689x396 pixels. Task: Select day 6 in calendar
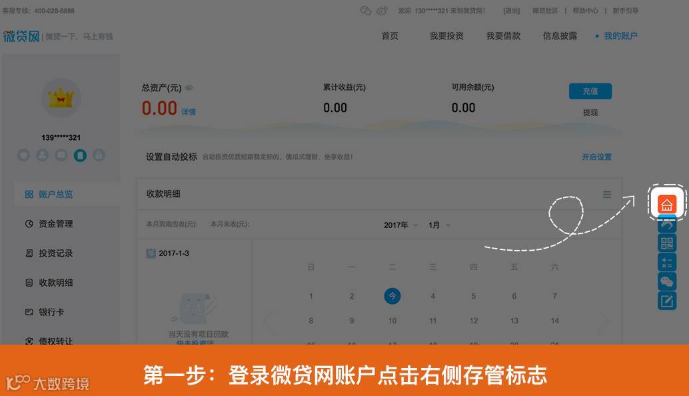click(x=514, y=296)
